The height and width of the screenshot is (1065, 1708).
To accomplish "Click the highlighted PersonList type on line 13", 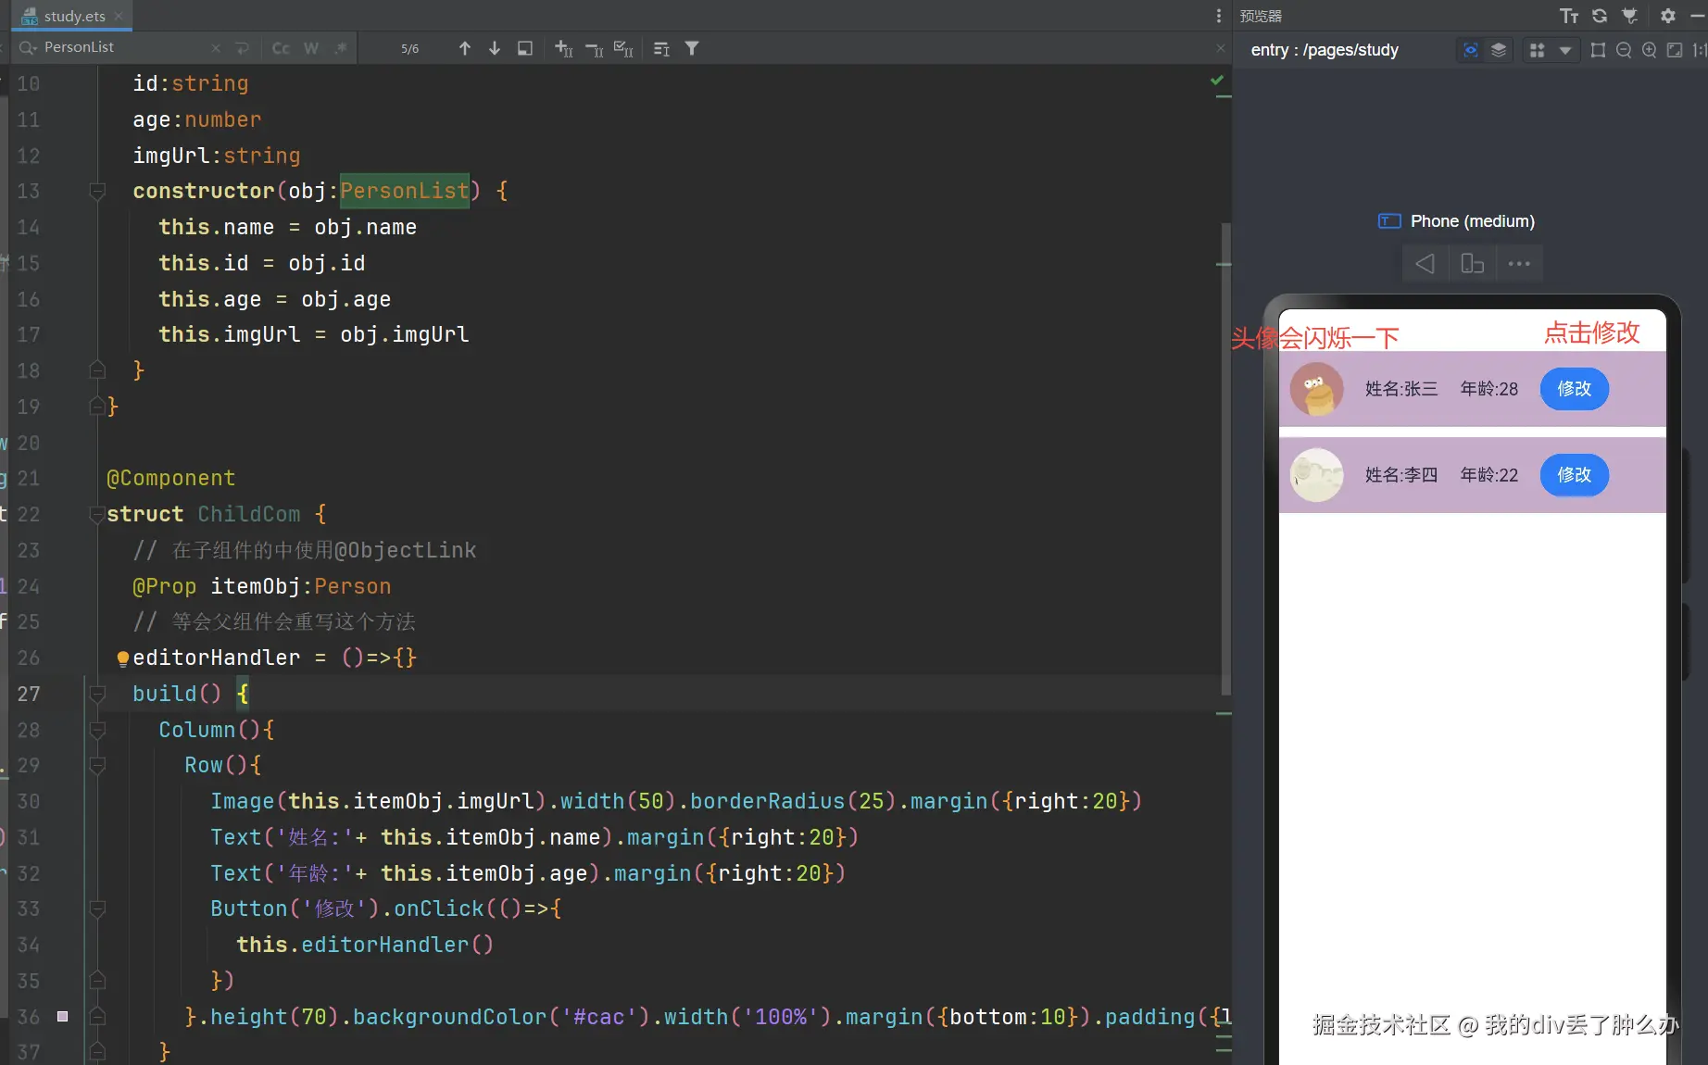I will [405, 191].
